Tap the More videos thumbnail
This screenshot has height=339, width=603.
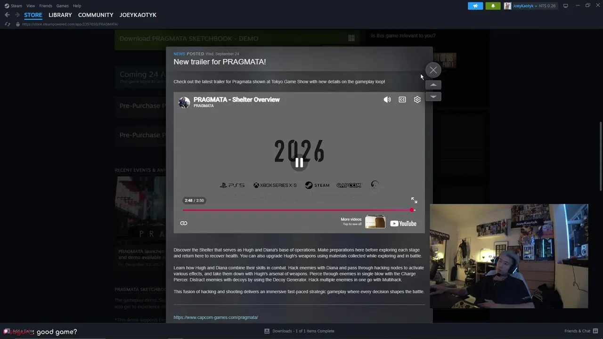click(375, 222)
